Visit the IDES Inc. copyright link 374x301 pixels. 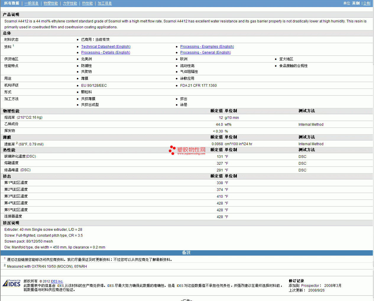(x=57, y=281)
